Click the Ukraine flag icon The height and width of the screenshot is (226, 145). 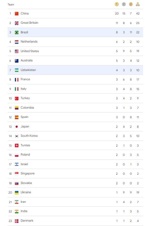click(17, 192)
